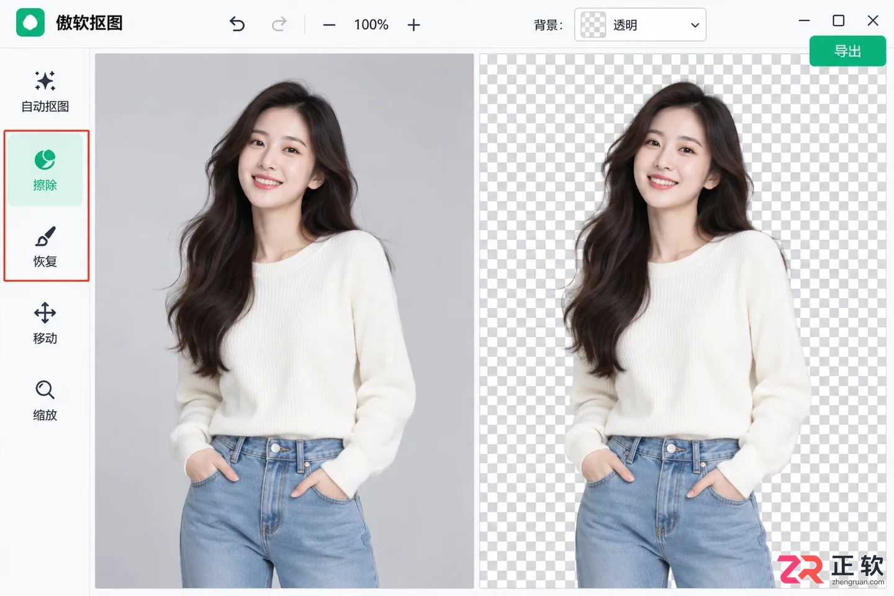Click the undo arrow
Image resolution: width=894 pixels, height=596 pixels.
tap(237, 24)
